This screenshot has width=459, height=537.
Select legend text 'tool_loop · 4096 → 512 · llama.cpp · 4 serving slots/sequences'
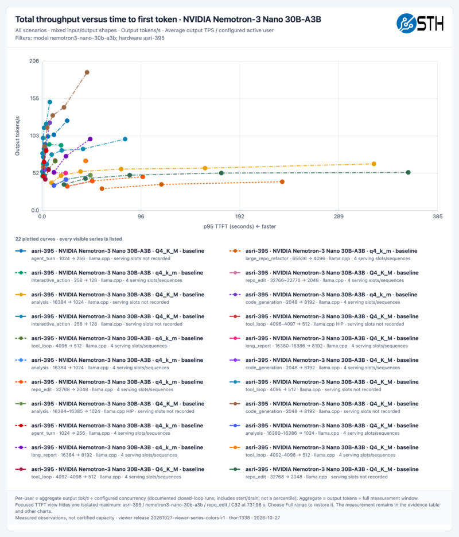click(99, 346)
